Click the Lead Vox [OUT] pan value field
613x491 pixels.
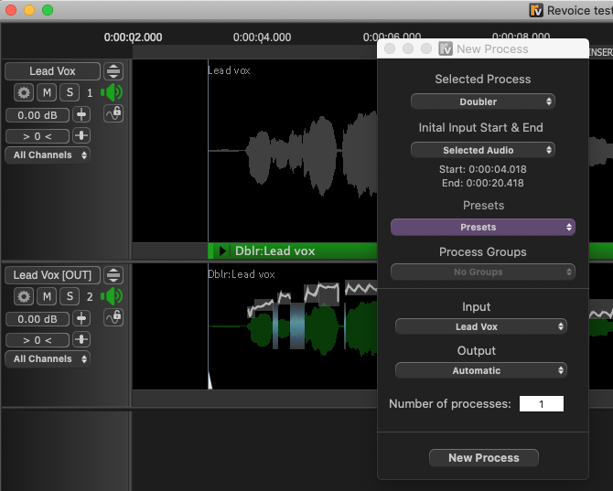coord(38,340)
